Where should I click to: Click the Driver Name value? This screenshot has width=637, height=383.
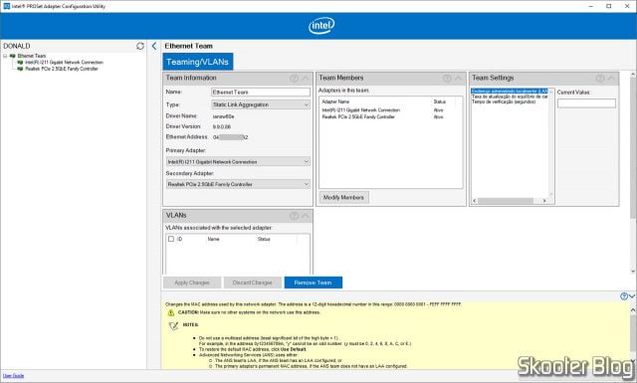tap(223, 116)
